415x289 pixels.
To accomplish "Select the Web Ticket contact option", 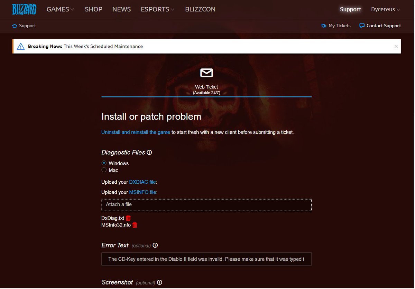I will (x=206, y=82).
